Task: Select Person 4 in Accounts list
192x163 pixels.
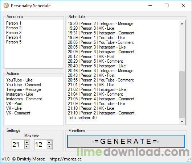Action: (14, 37)
